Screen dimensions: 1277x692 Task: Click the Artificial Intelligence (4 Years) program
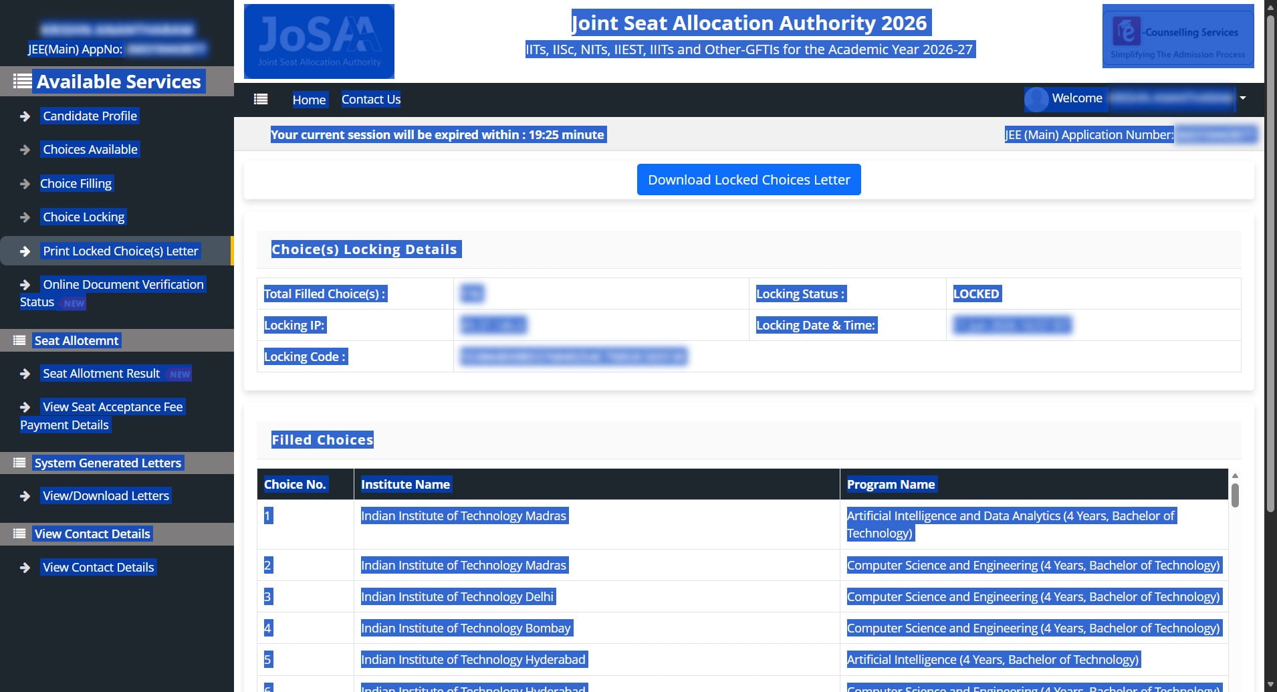(993, 659)
